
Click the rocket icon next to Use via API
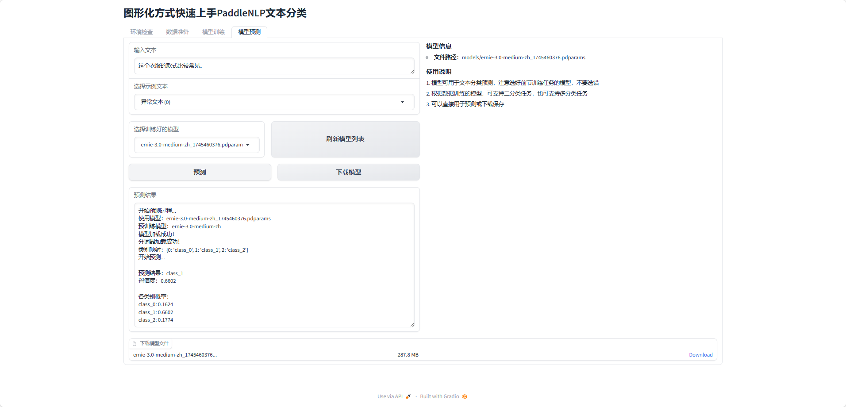point(408,396)
